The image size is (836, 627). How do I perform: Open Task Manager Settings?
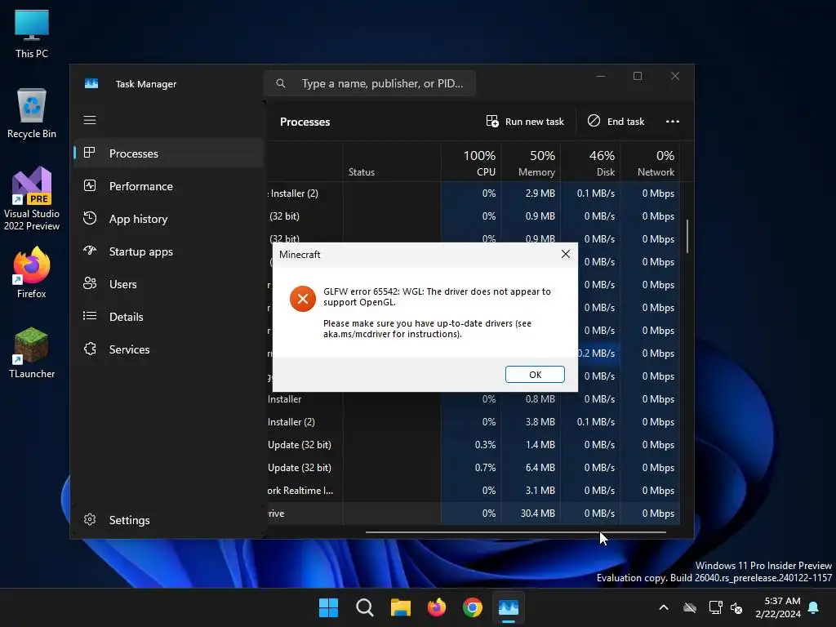(x=168, y=520)
